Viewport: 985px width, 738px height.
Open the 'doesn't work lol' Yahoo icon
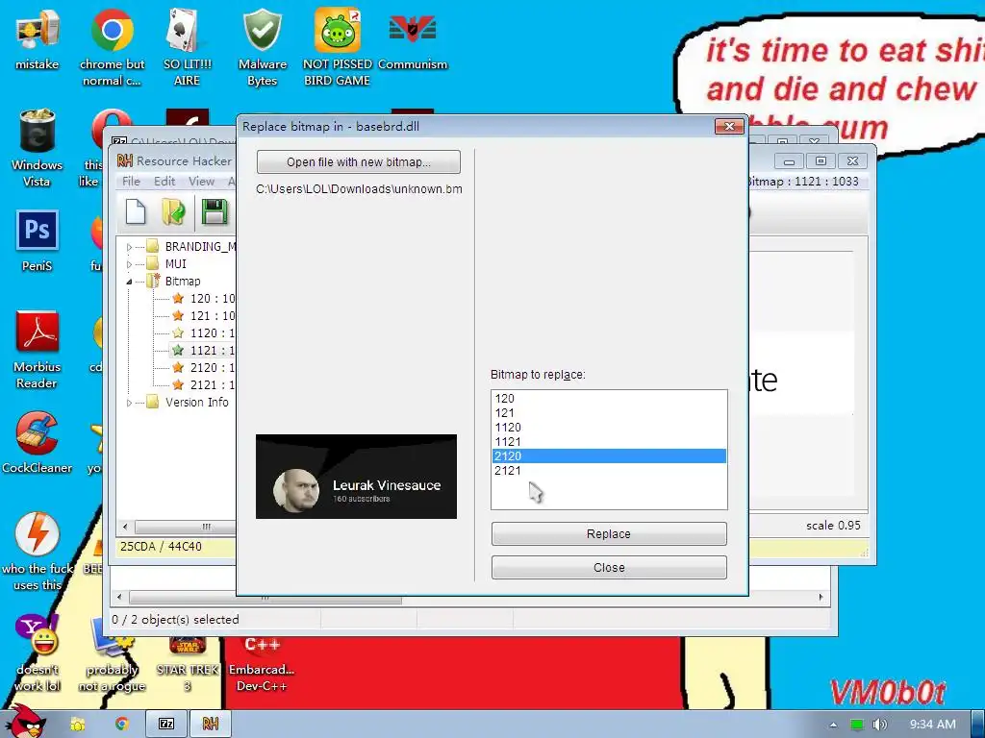point(38,652)
